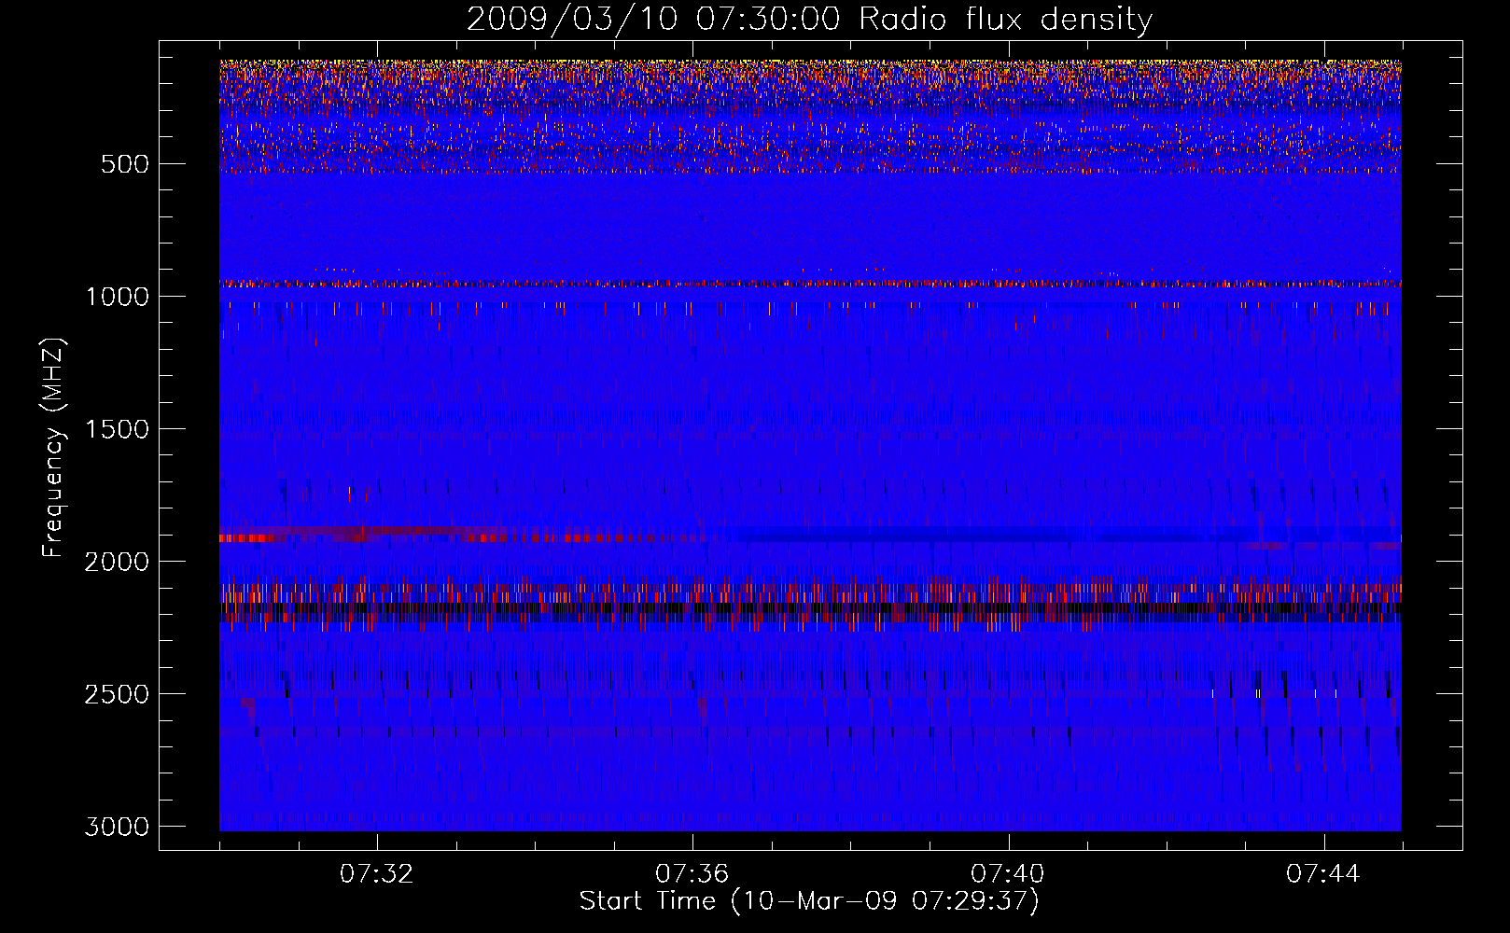Select the 2500 frequency tick label

[x=117, y=694]
